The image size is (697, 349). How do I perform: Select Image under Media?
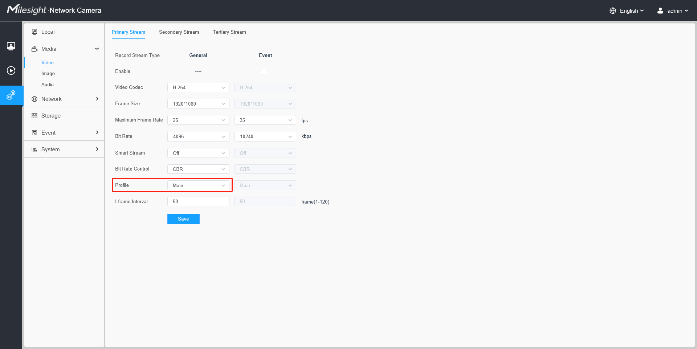pos(48,73)
